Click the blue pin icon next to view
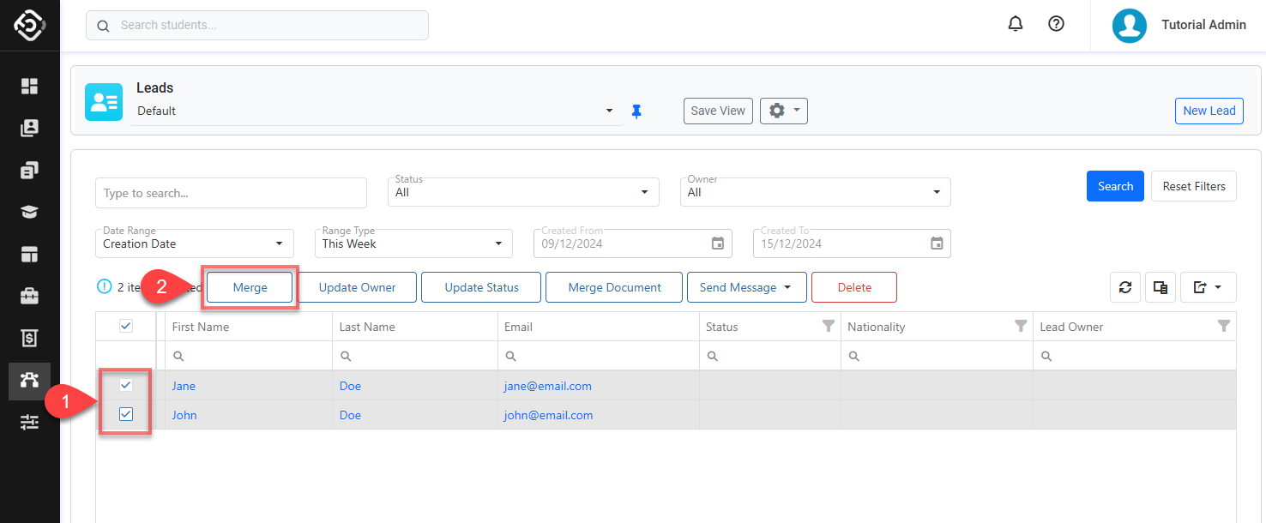The width and height of the screenshot is (1266, 523). pyautogui.click(x=636, y=111)
